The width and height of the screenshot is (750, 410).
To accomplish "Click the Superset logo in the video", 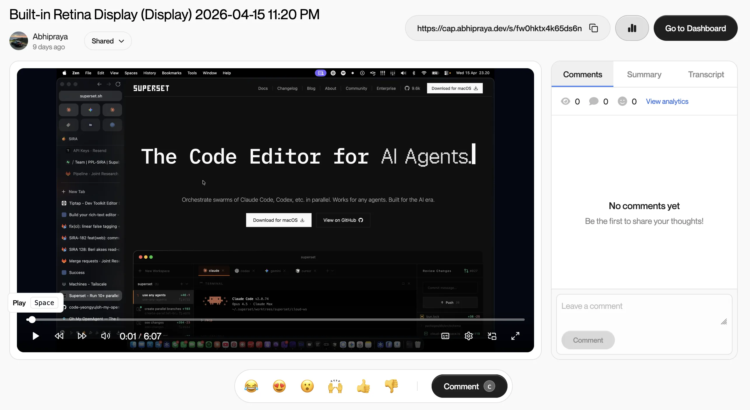I will click(x=151, y=88).
